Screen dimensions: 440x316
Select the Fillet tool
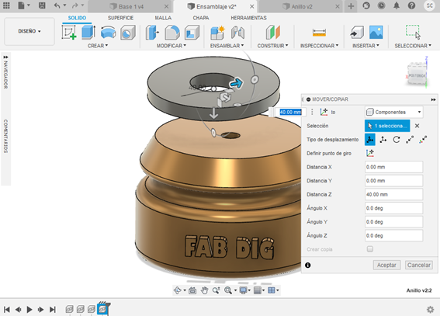(172, 33)
